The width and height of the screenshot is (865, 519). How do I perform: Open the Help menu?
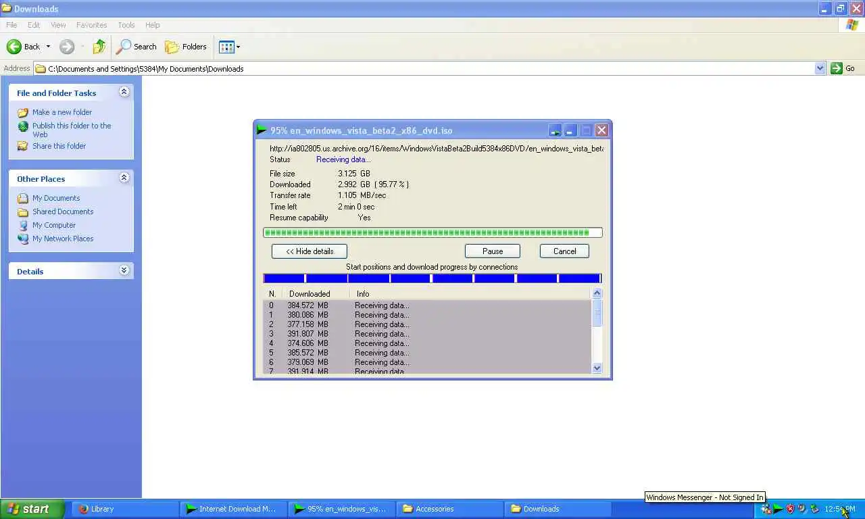(153, 25)
